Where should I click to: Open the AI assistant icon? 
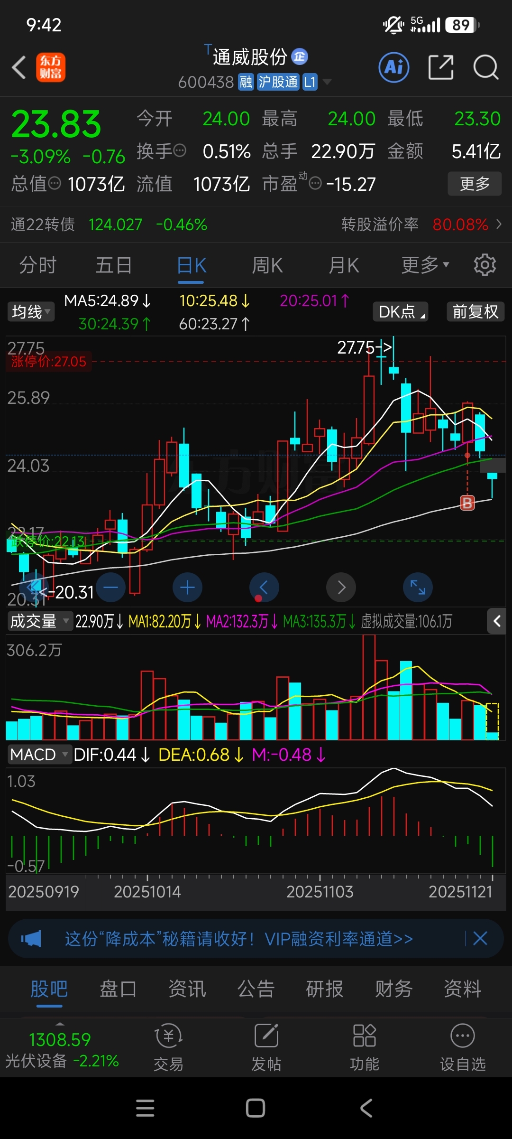coord(394,67)
